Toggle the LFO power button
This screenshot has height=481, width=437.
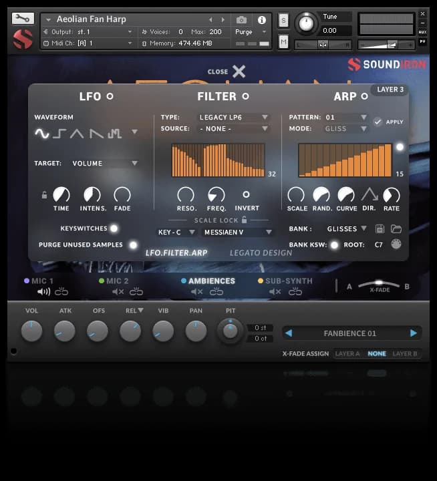(110, 96)
